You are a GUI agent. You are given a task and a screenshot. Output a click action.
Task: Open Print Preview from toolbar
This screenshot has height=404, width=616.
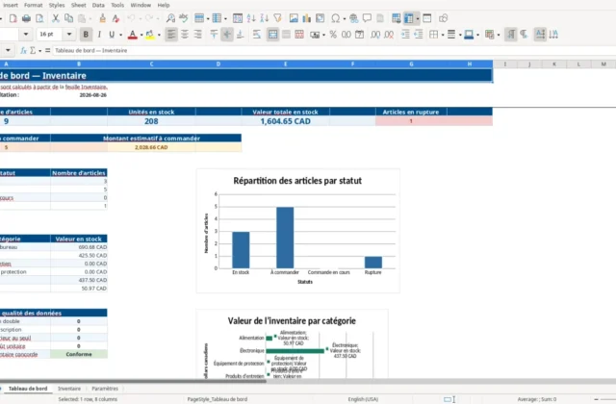tap(39, 18)
